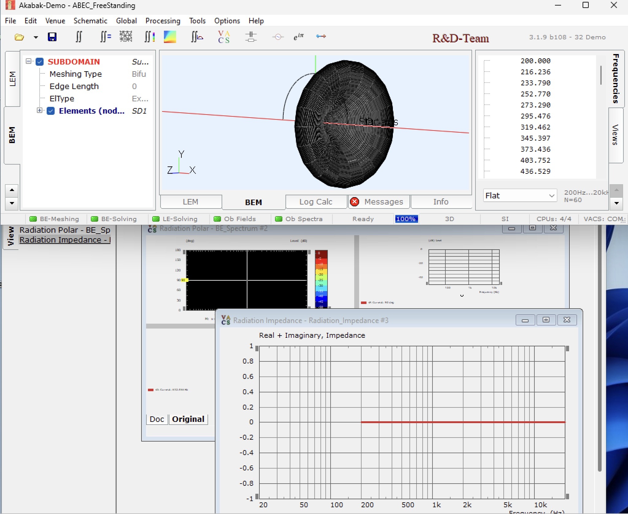Save project with the floppy disk icon
The width and height of the screenshot is (628, 514).
52,37
